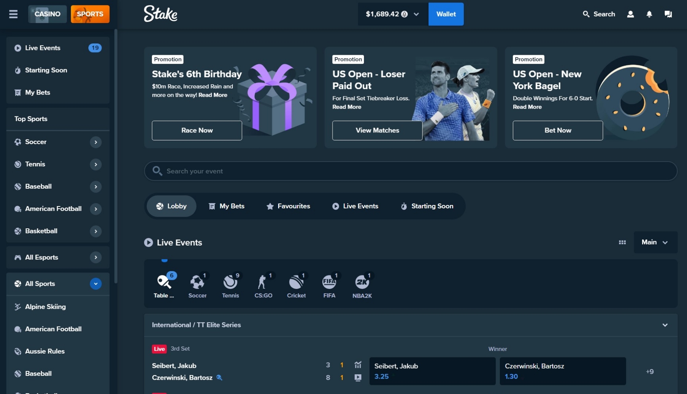Image resolution: width=687 pixels, height=394 pixels.
Task: Switch to the My Bets tab
Action: tap(226, 206)
